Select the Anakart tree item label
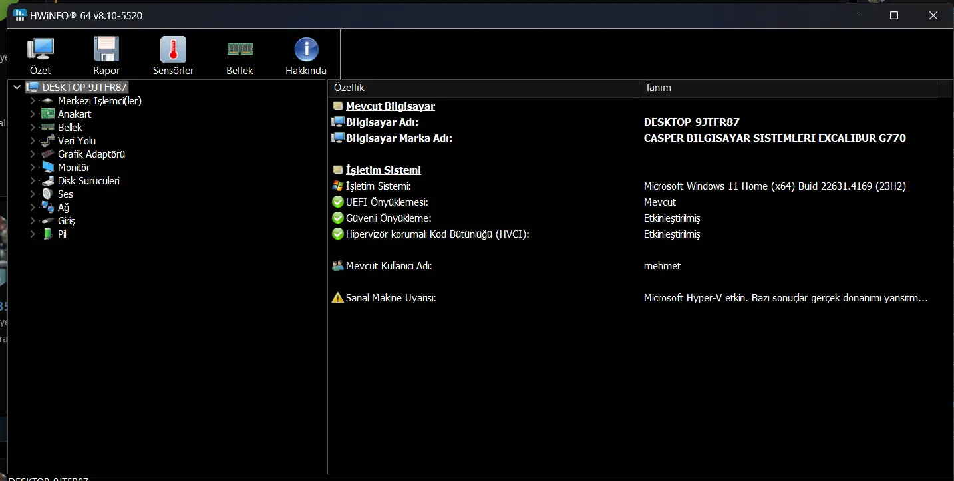This screenshot has width=954, height=481. point(75,114)
